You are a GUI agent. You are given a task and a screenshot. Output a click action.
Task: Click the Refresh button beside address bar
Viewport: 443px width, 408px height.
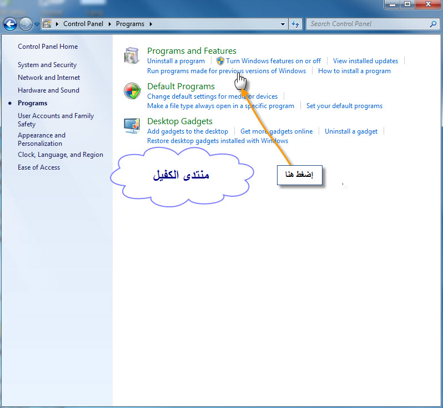point(295,24)
